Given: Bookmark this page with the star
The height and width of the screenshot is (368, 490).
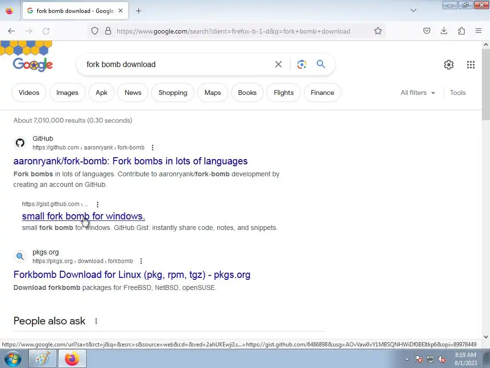Looking at the screenshot, I should (x=378, y=31).
